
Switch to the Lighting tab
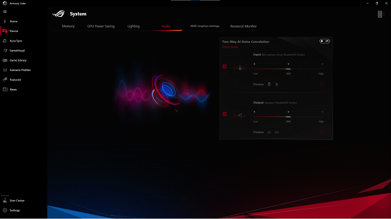coord(133,26)
